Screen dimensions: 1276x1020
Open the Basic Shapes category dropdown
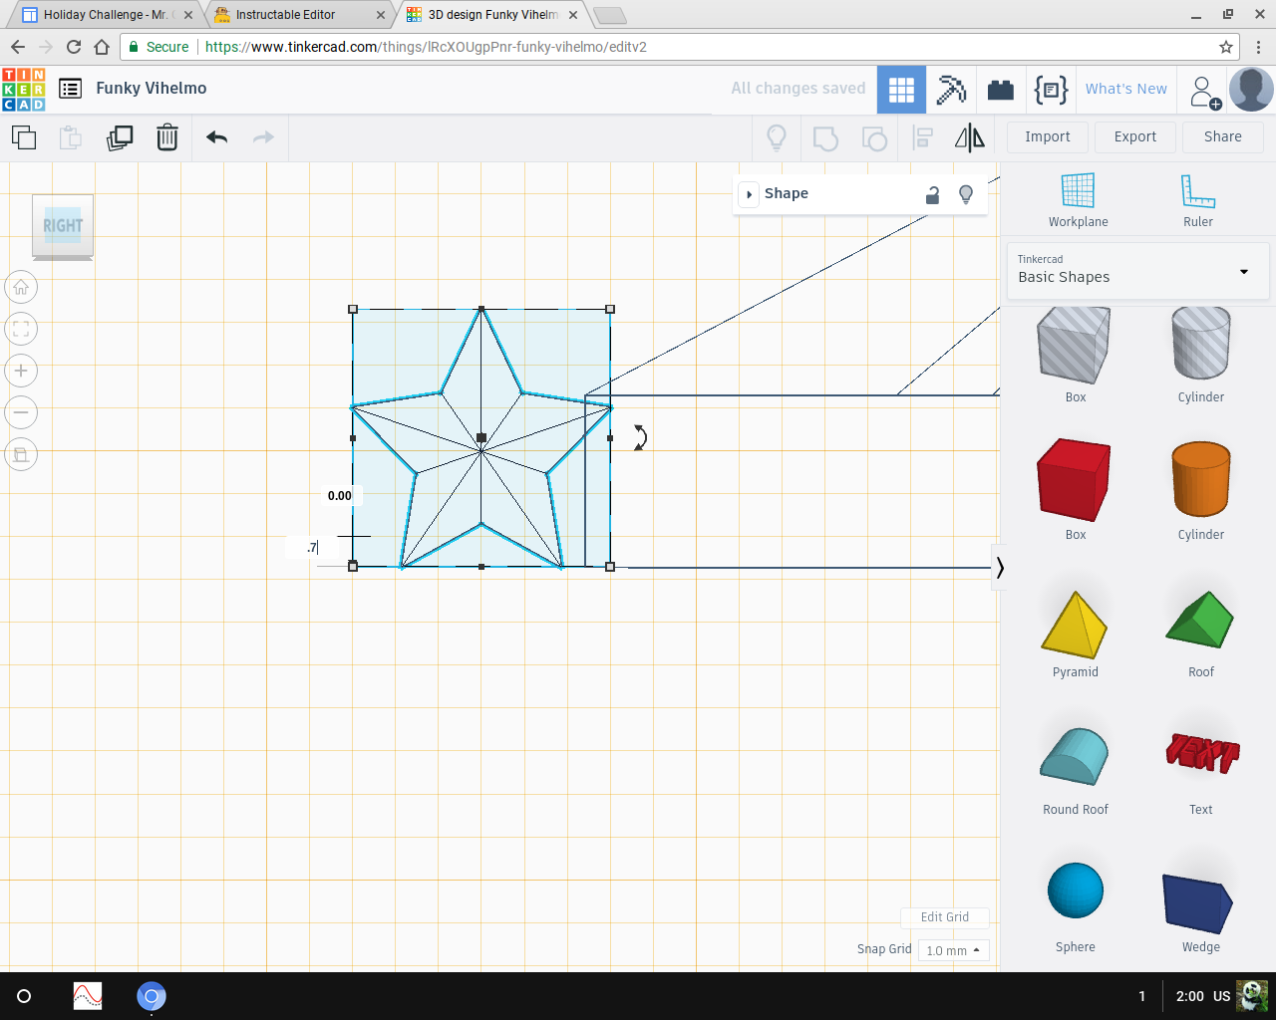pos(1137,270)
